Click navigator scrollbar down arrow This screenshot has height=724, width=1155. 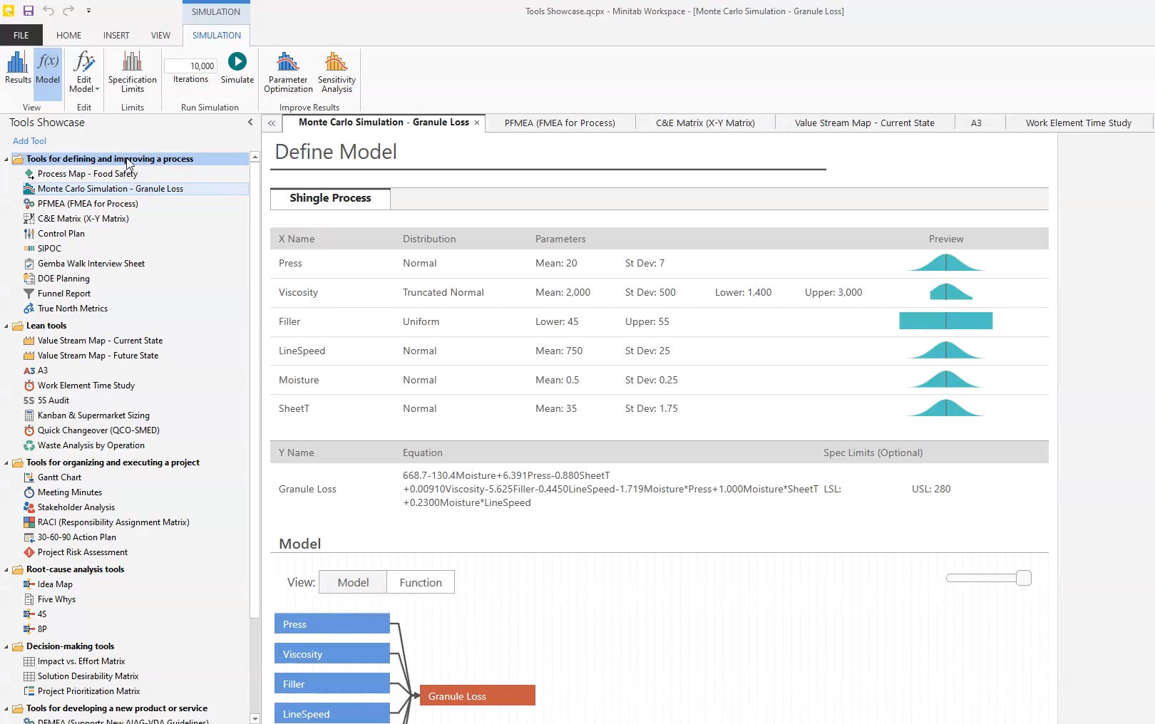pos(255,719)
